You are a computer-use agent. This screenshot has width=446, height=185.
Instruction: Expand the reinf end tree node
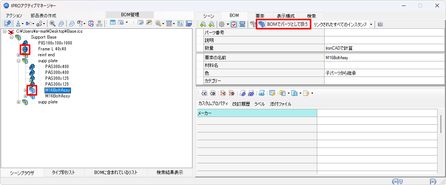(18, 55)
